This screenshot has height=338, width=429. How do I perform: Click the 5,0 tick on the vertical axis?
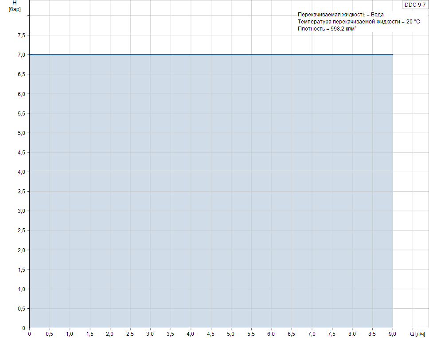tap(21, 133)
